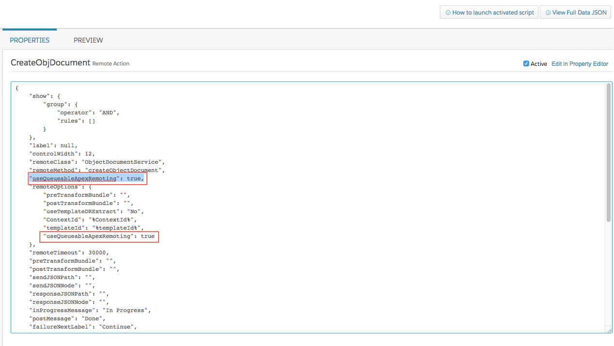614x346 pixels.
Task: Click the "%ContextId%" value in JSON
Action: (x=113, y=220)
